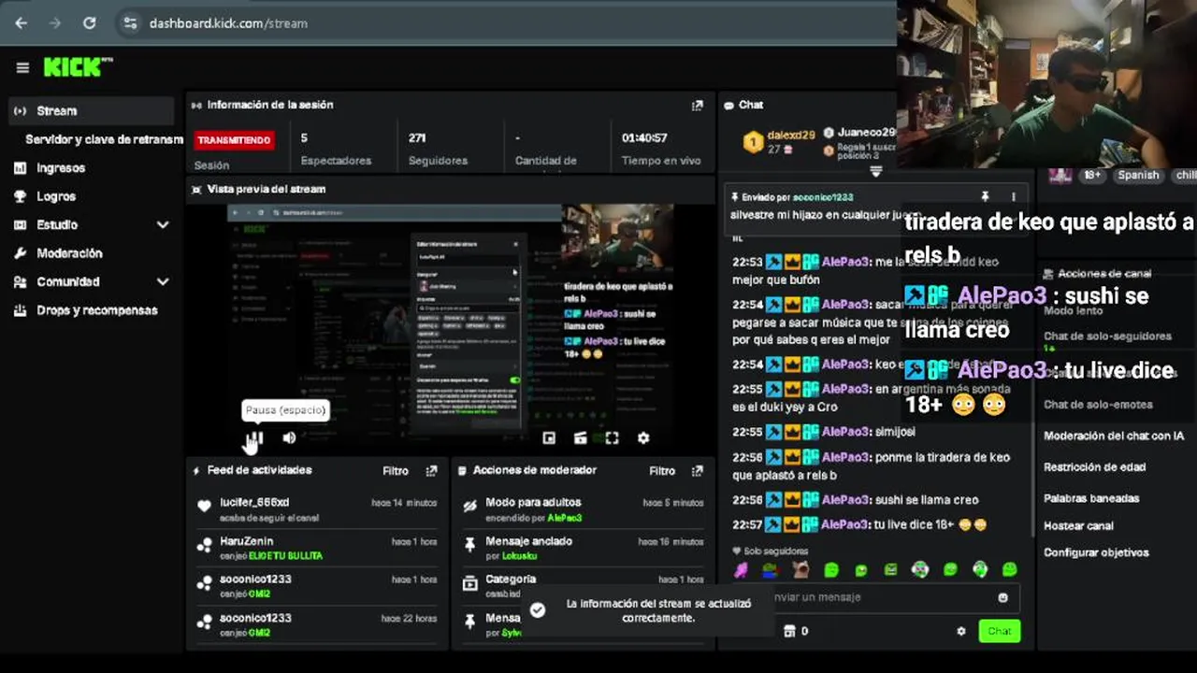Click the Spanish tag

click(x=1138, y=175)
